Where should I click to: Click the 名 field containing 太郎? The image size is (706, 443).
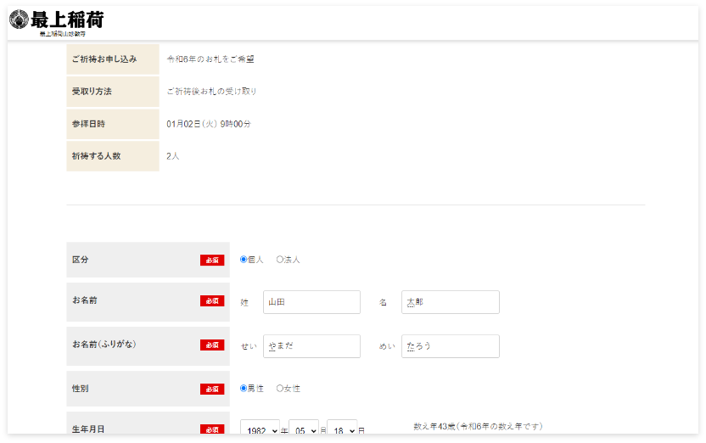450,302
